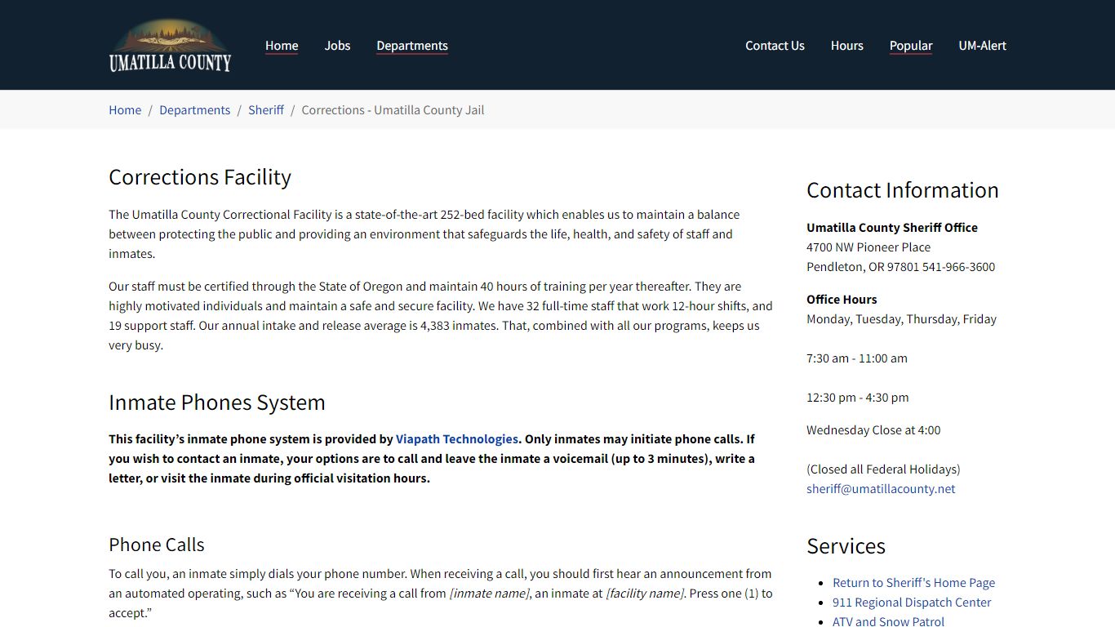
Task: Click the current Corrections - Umatilla County Jail breadcrumb
Action: tap(393, 110)
